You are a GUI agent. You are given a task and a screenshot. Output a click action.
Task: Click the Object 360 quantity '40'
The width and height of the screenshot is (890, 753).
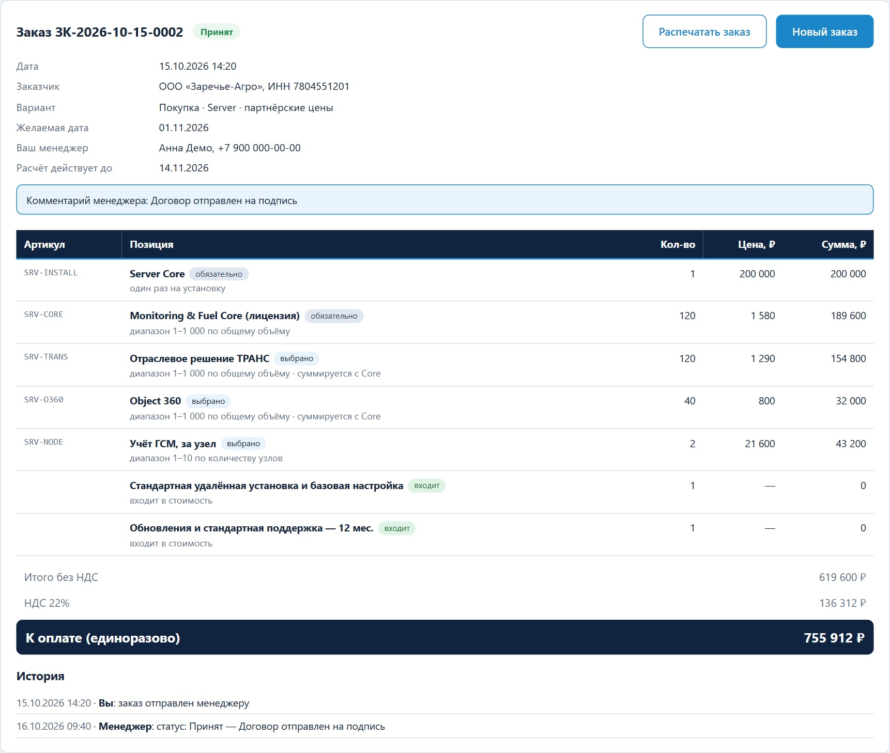click(x=689, y=401)
